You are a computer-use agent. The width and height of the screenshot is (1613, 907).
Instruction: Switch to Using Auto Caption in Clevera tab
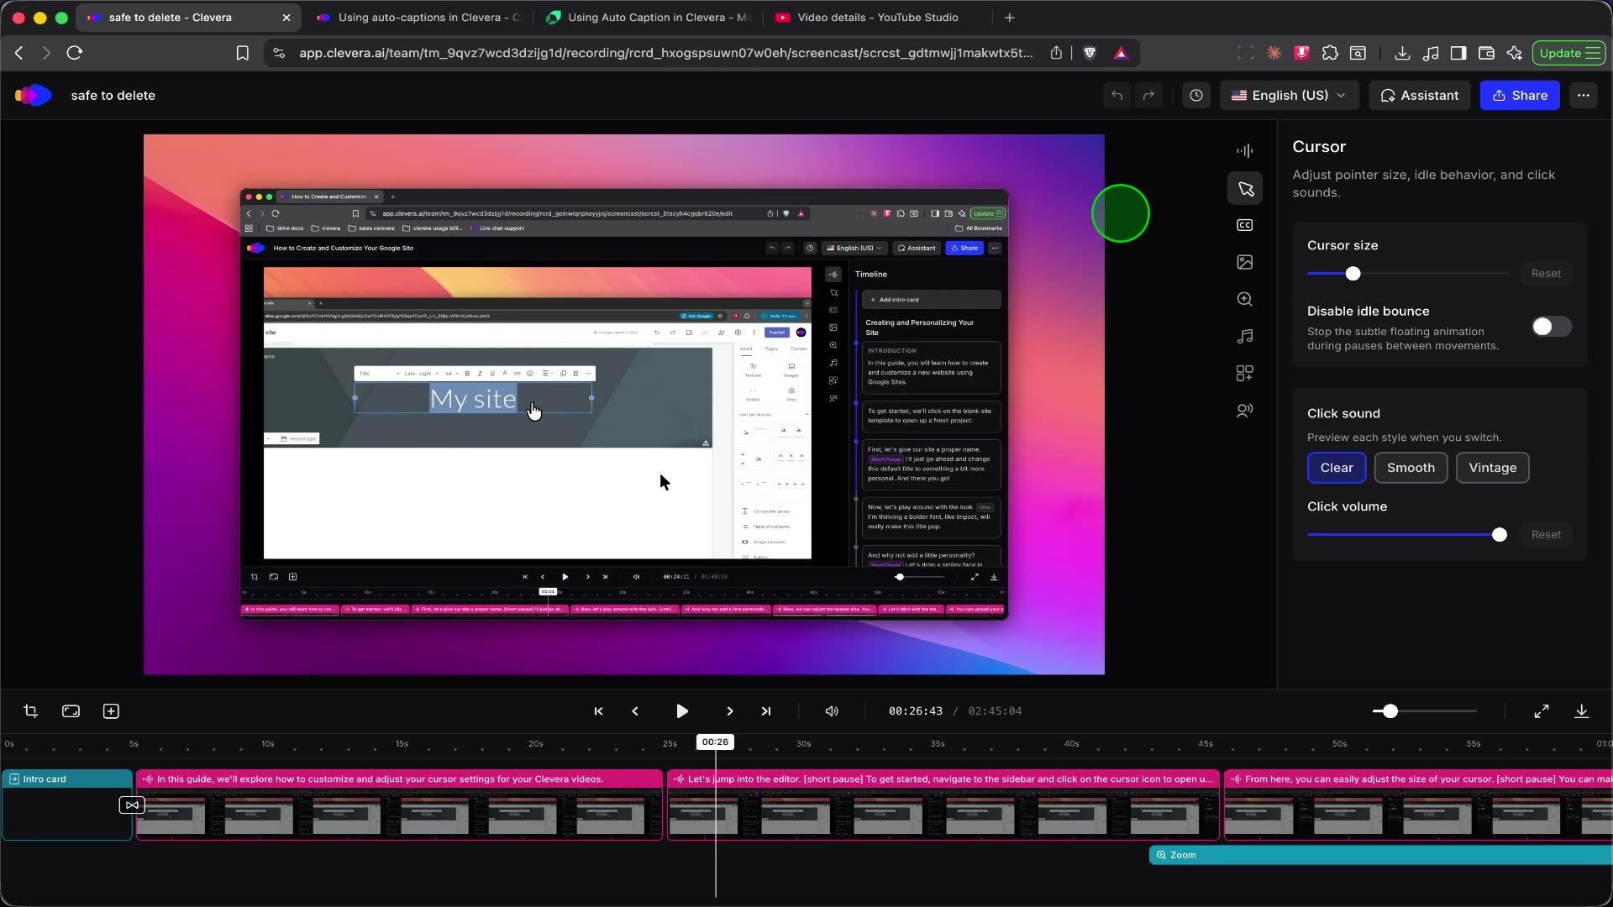point(648,18)
